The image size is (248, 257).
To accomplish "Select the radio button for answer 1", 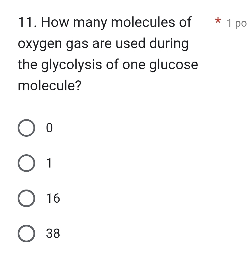I will click(26, 163).
